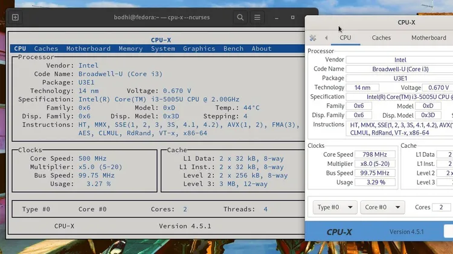Open a new terminal tab with the plus icon
The height and width of the screenshot is (254, 453).
pyautogui.click(x=15, y=17)
